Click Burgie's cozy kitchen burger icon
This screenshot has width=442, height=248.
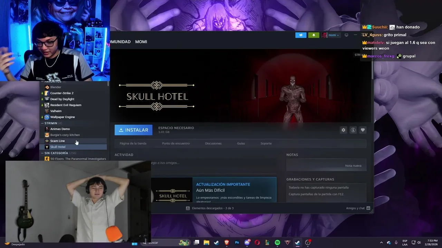47,135
